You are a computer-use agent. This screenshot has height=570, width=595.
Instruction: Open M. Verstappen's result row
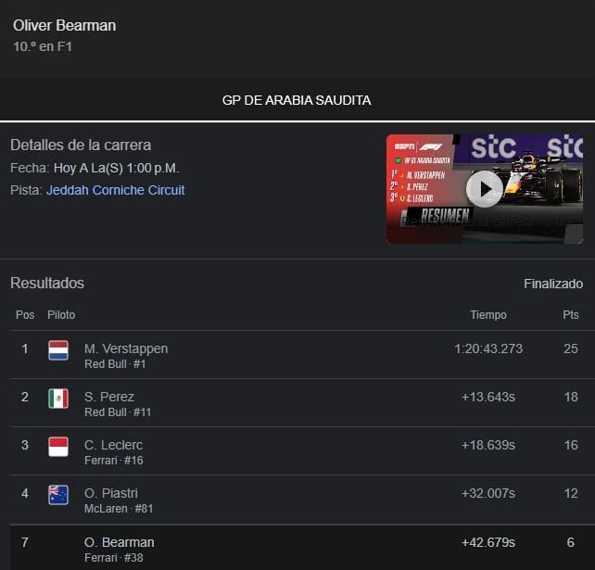[x=126, y=348]
